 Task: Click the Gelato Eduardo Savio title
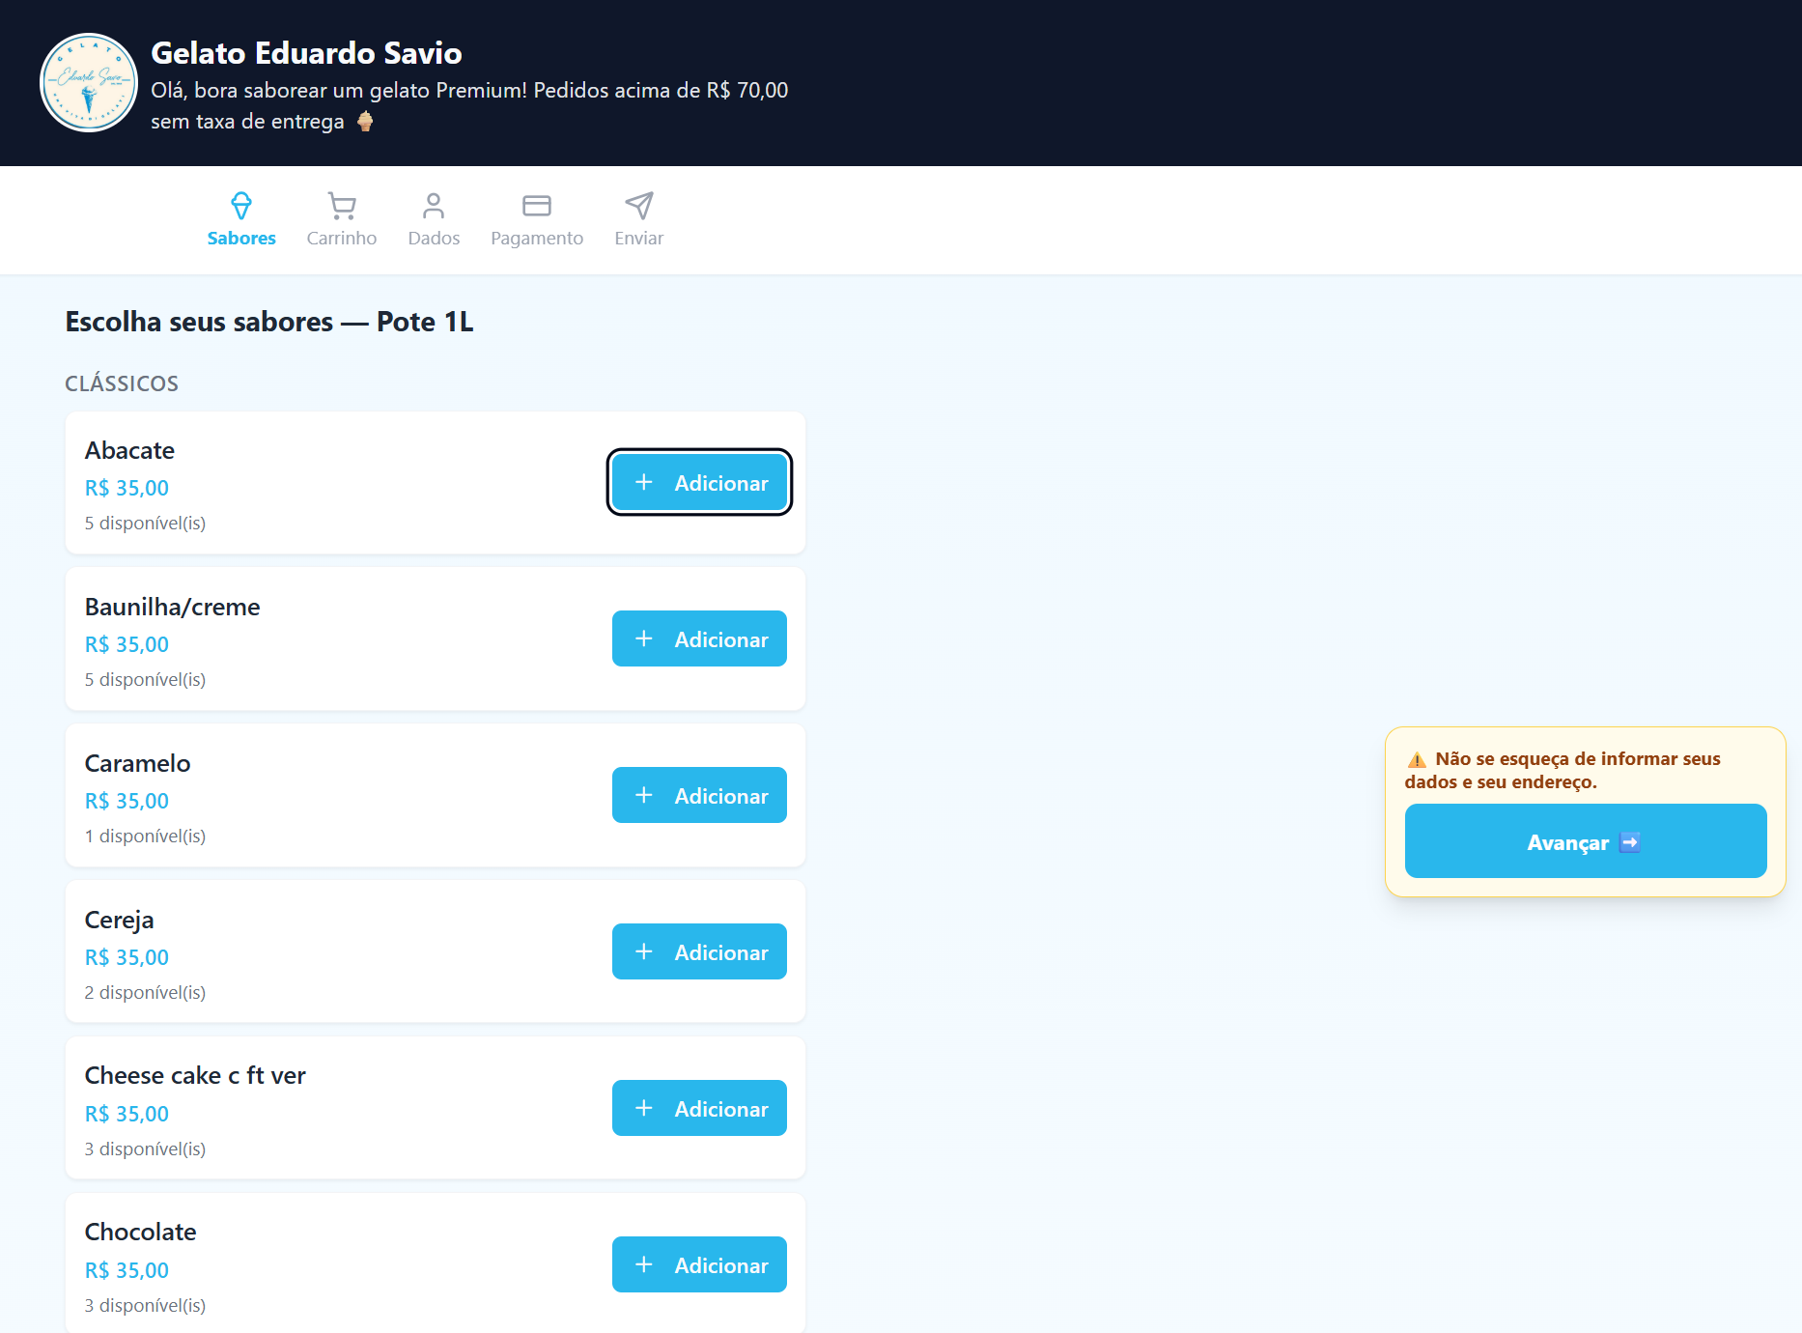coord(306,52)
